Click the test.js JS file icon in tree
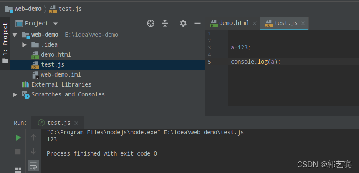This screenshot has height=173, width=359. (x=35, y=65)
